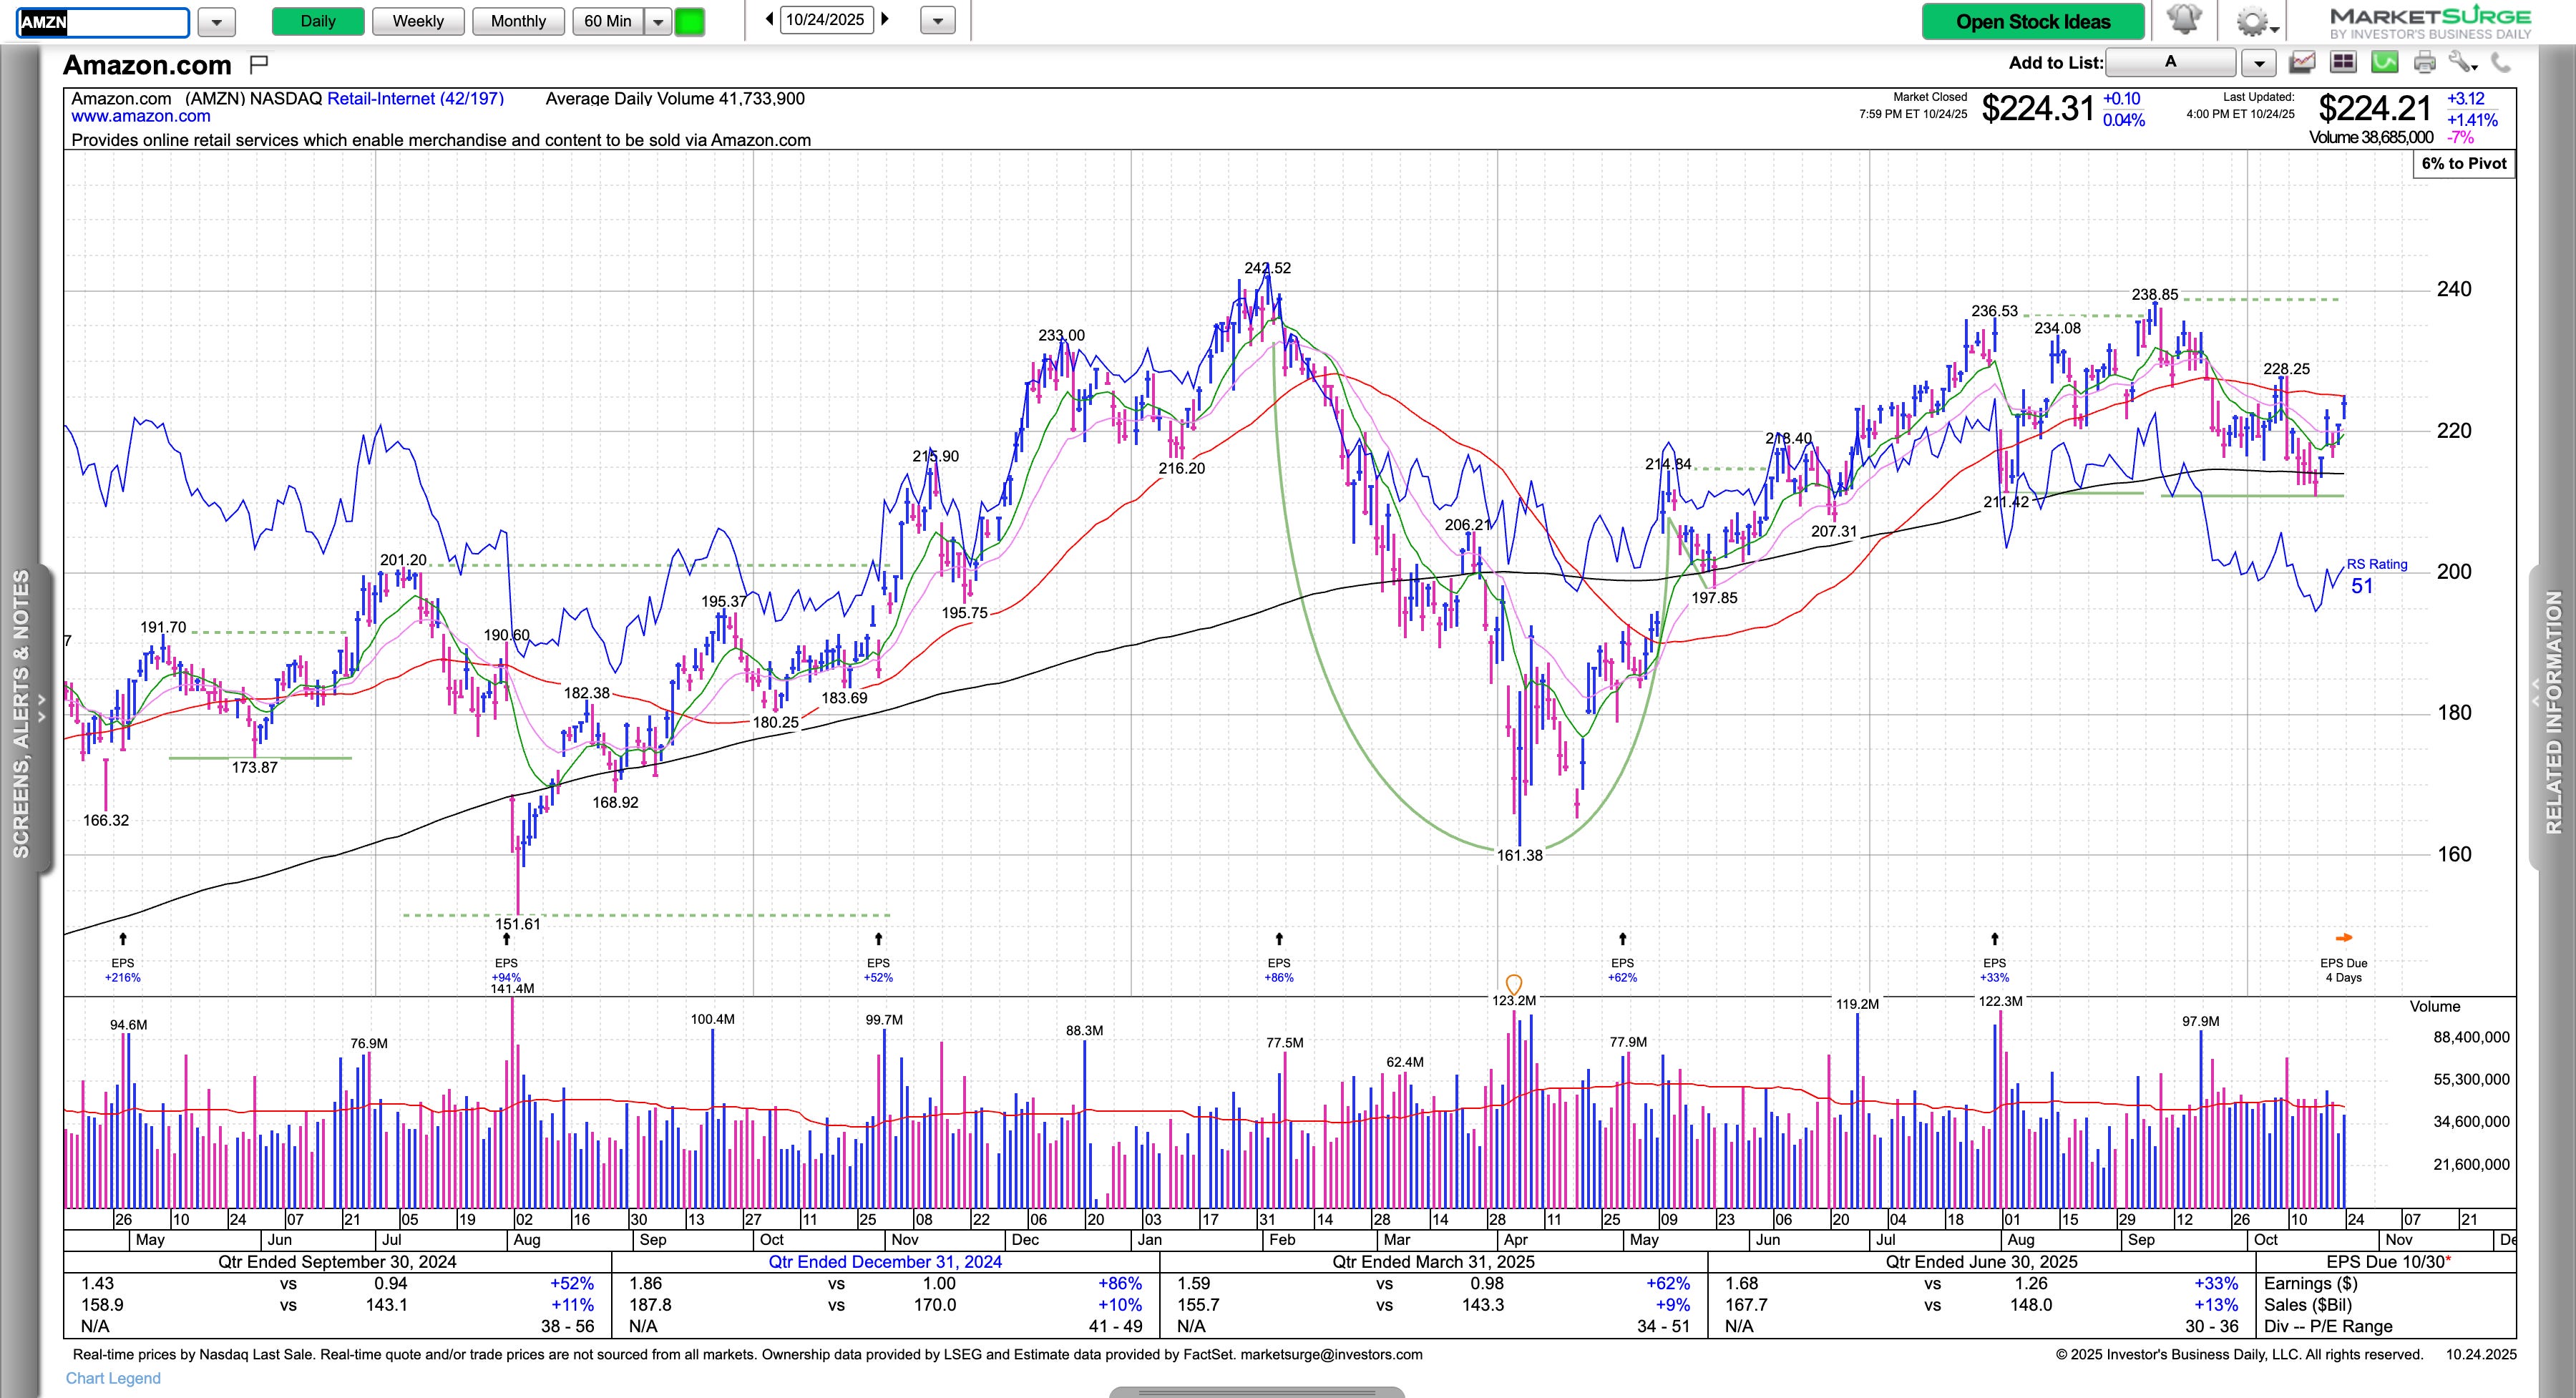2576x1398 pixels.
Task: Expand the symbol history dropdown arrow
Action: (216, 21)
